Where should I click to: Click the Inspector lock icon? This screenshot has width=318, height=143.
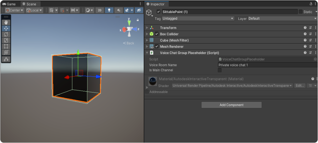tap(311, 4)
